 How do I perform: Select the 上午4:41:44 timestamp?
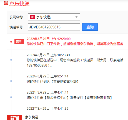47,92
